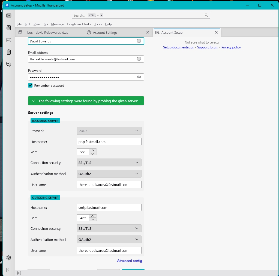Click the global search box
The height and width of the screenshot is (276, 279).
click(141, 15)
